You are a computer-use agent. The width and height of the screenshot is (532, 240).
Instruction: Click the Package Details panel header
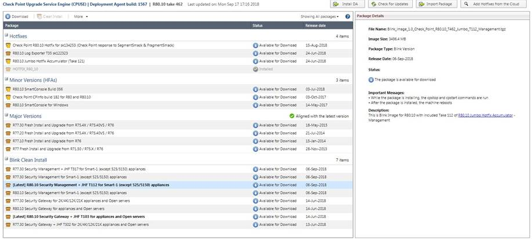click(x=442, y=16)
